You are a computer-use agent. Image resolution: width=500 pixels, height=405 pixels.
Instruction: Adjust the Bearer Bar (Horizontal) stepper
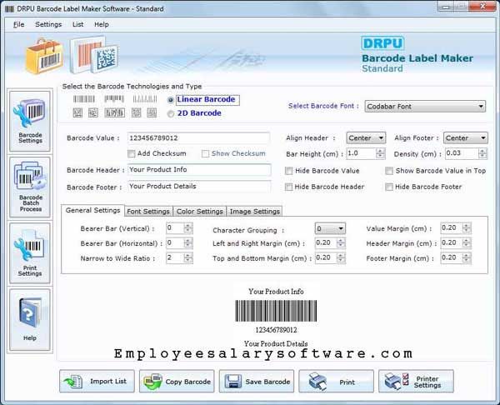[187, 243]
